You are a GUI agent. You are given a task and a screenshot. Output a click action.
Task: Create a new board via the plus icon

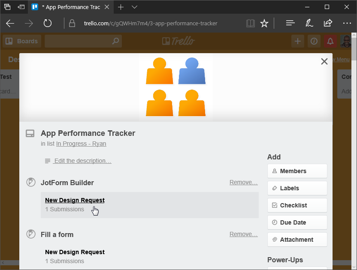[298, 41]
